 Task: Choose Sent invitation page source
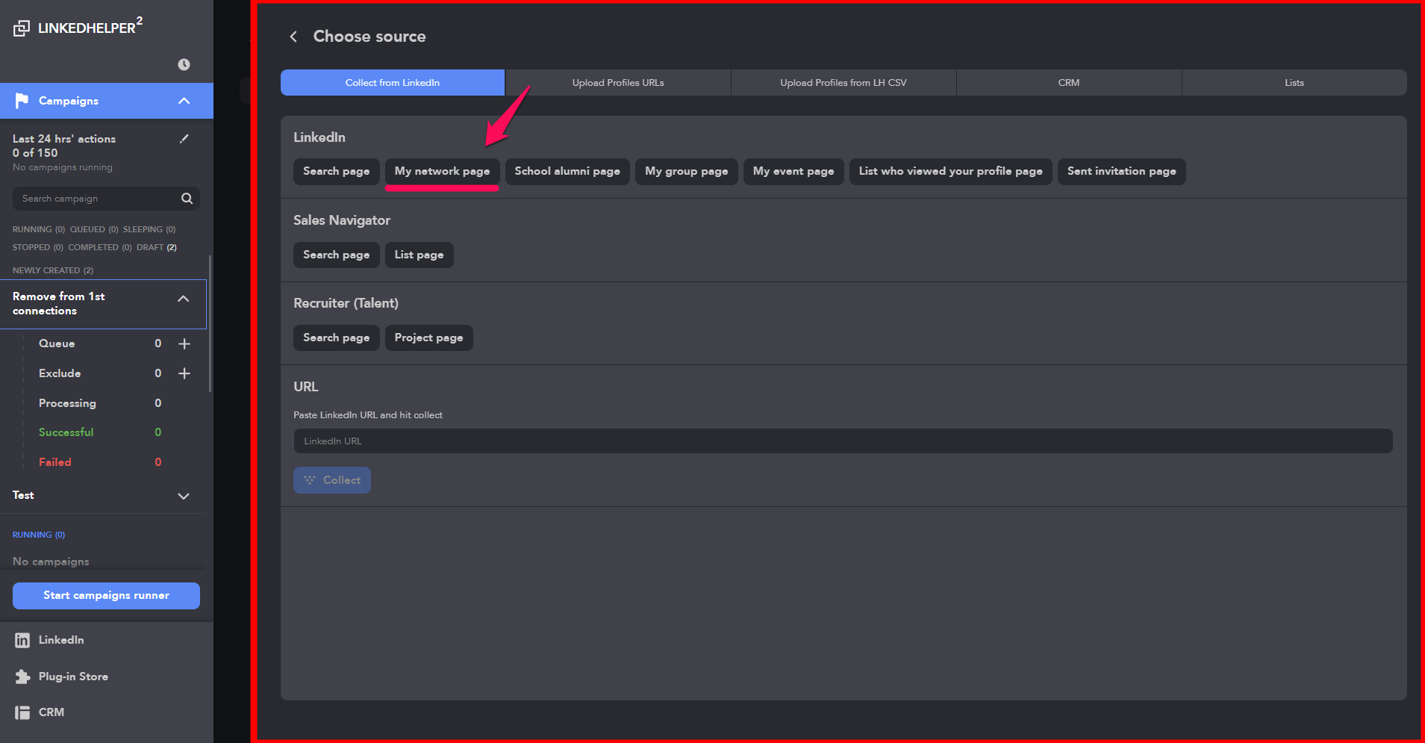(x=1122, y=172)
